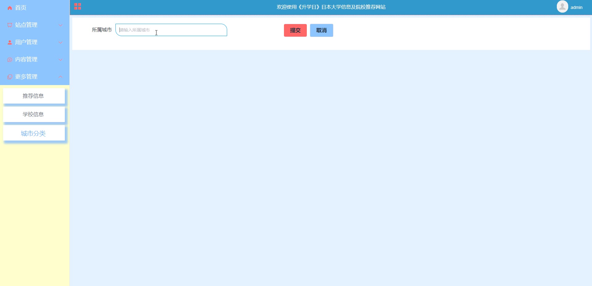
Task: Toggle sidebar with the red grid icon
Action: coord(77,6)
